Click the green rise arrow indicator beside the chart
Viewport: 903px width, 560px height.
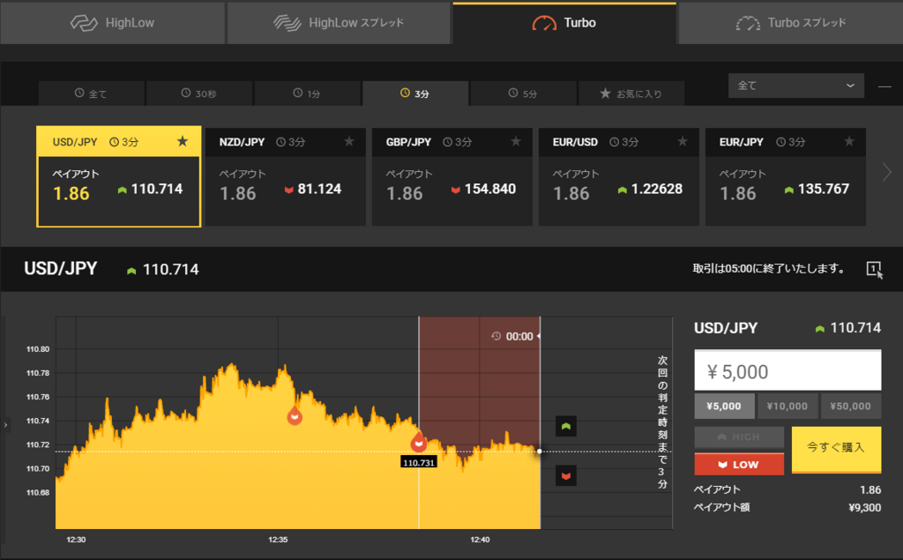point(565,425)
